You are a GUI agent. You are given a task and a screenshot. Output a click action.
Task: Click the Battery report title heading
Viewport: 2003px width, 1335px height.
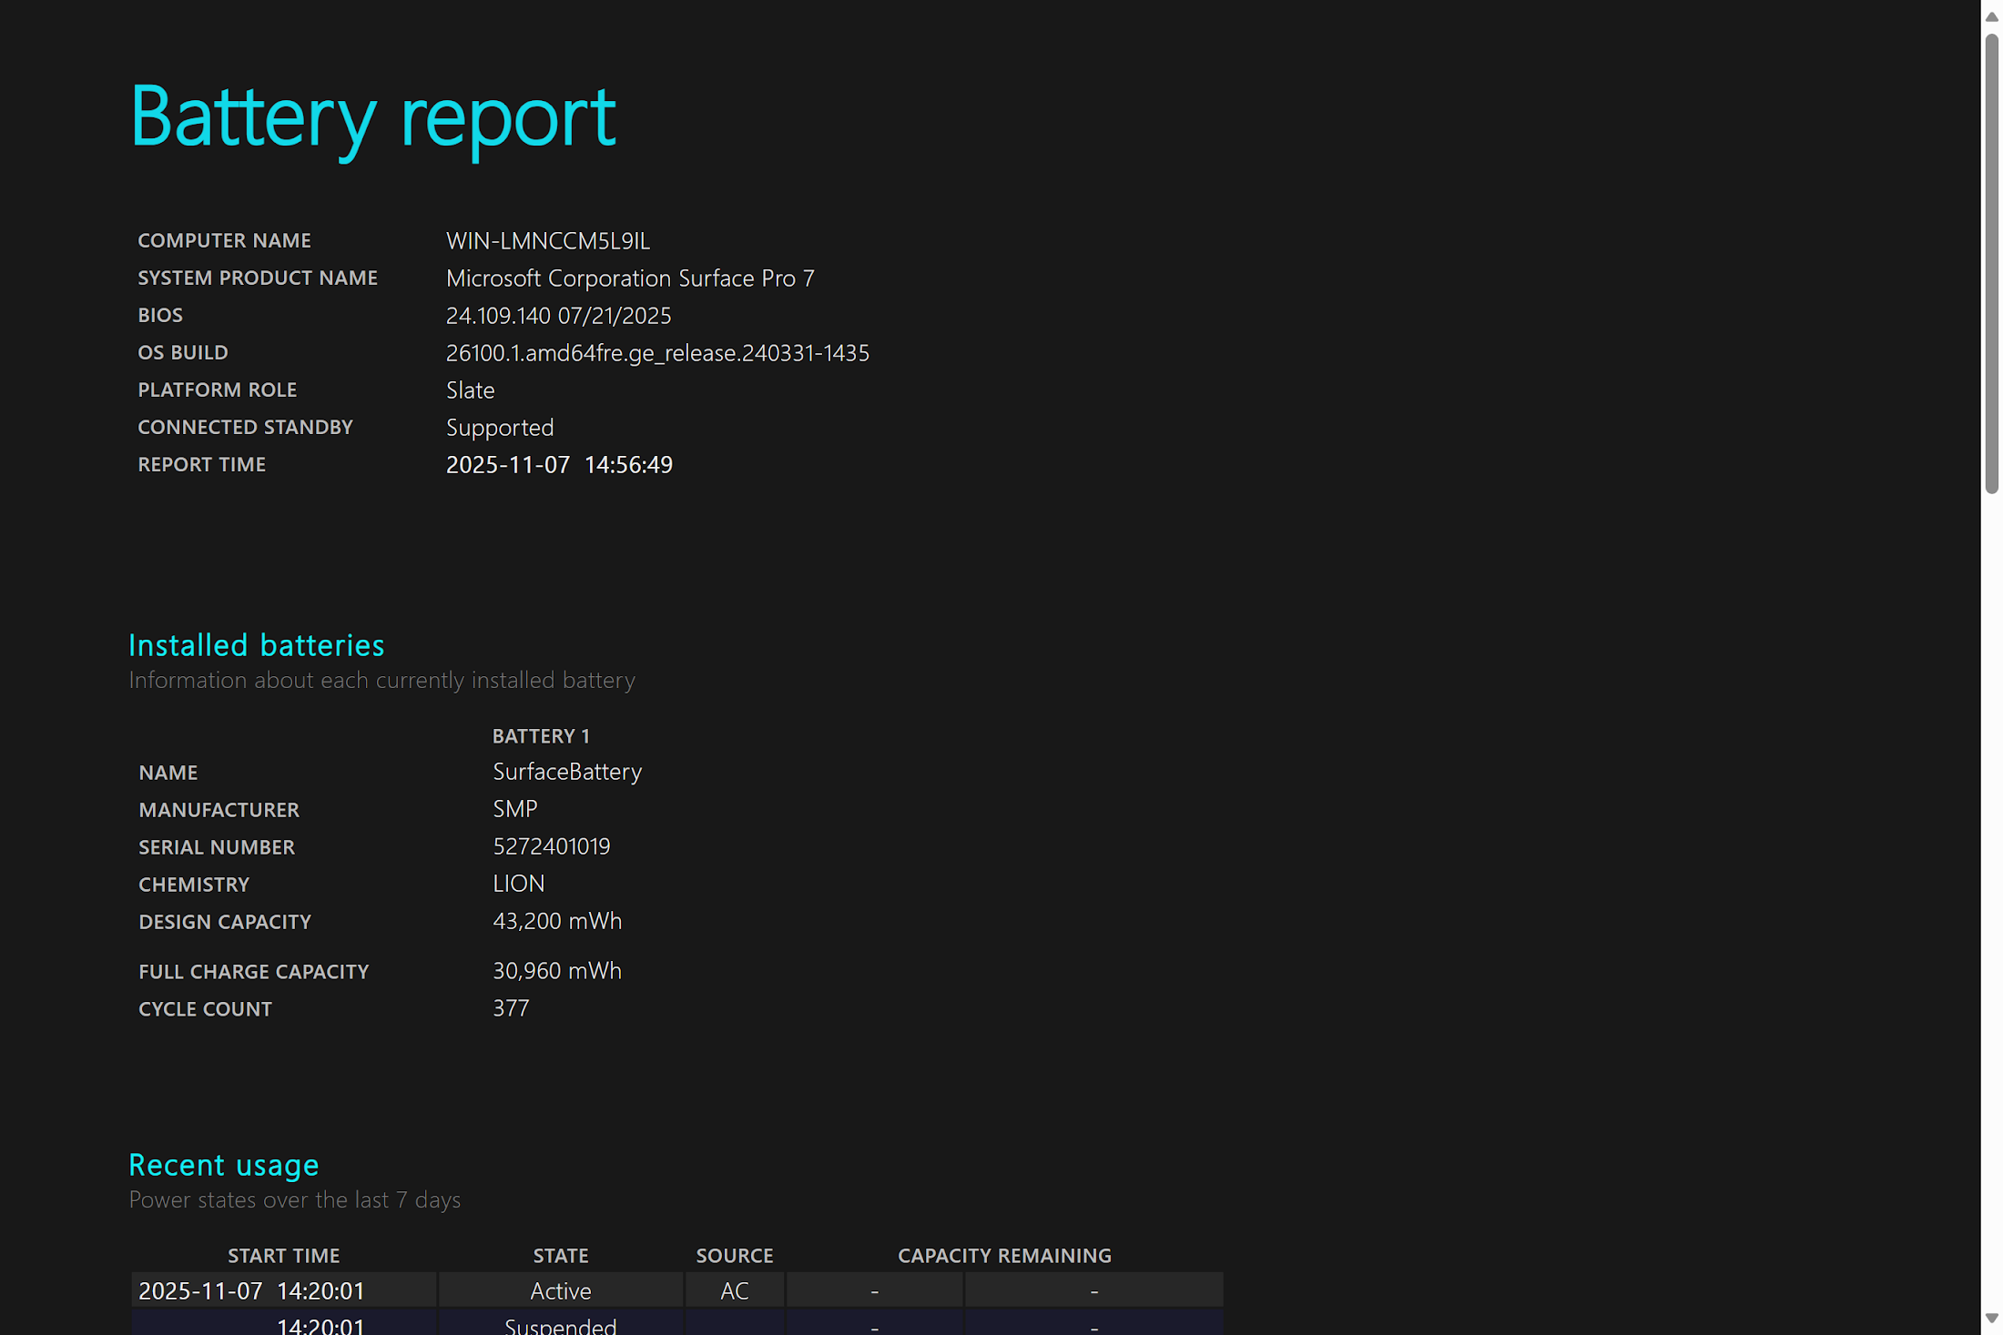click(372, 116)
